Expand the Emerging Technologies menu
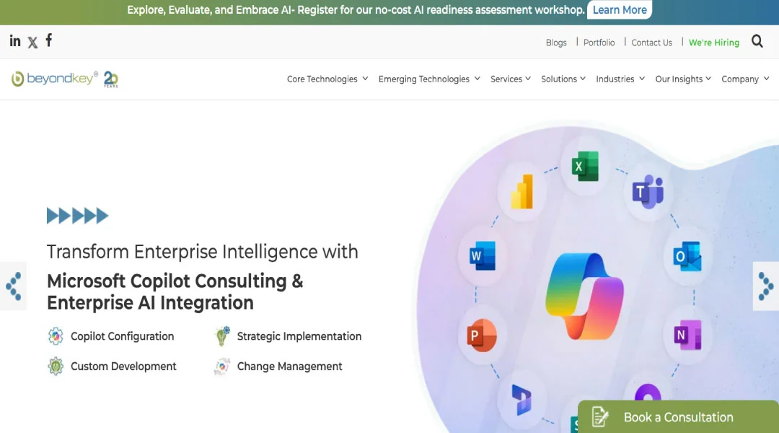The height and width of the screenshot is (433, 779). click(x=429, y=79)
